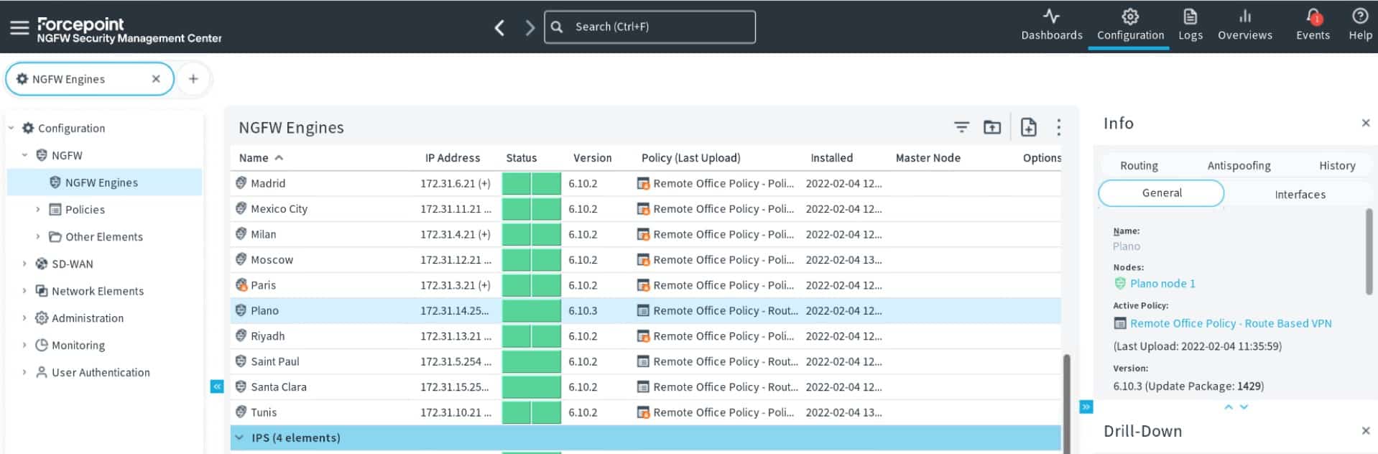Expand the Monitoring tree node

point(24,345)
